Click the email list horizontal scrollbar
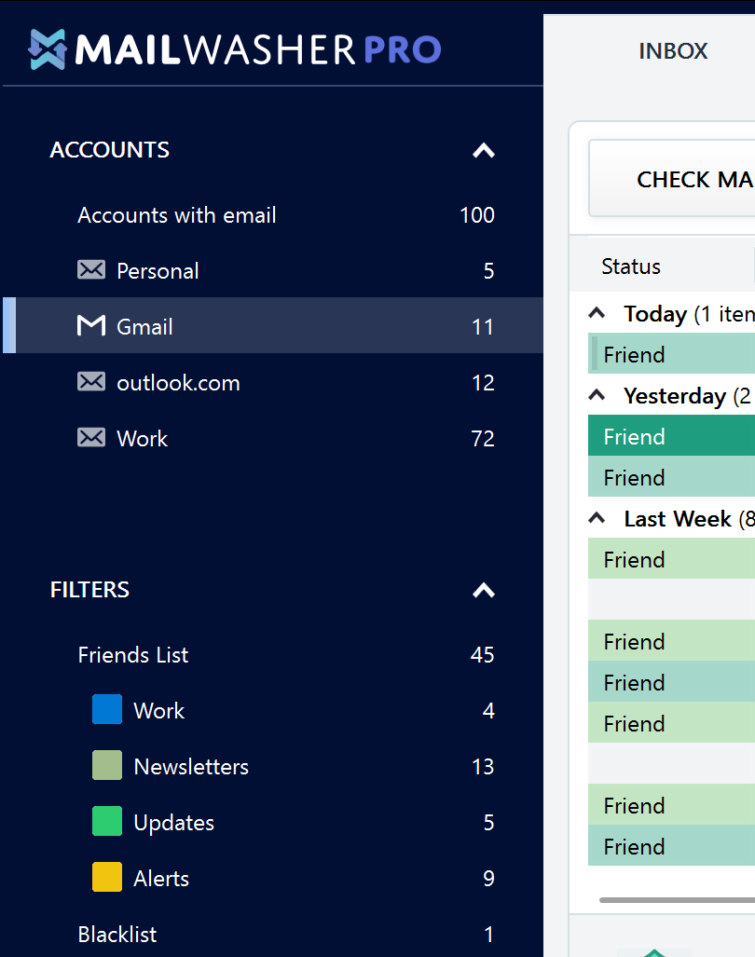The image size is (755, 957). (677, 899)
